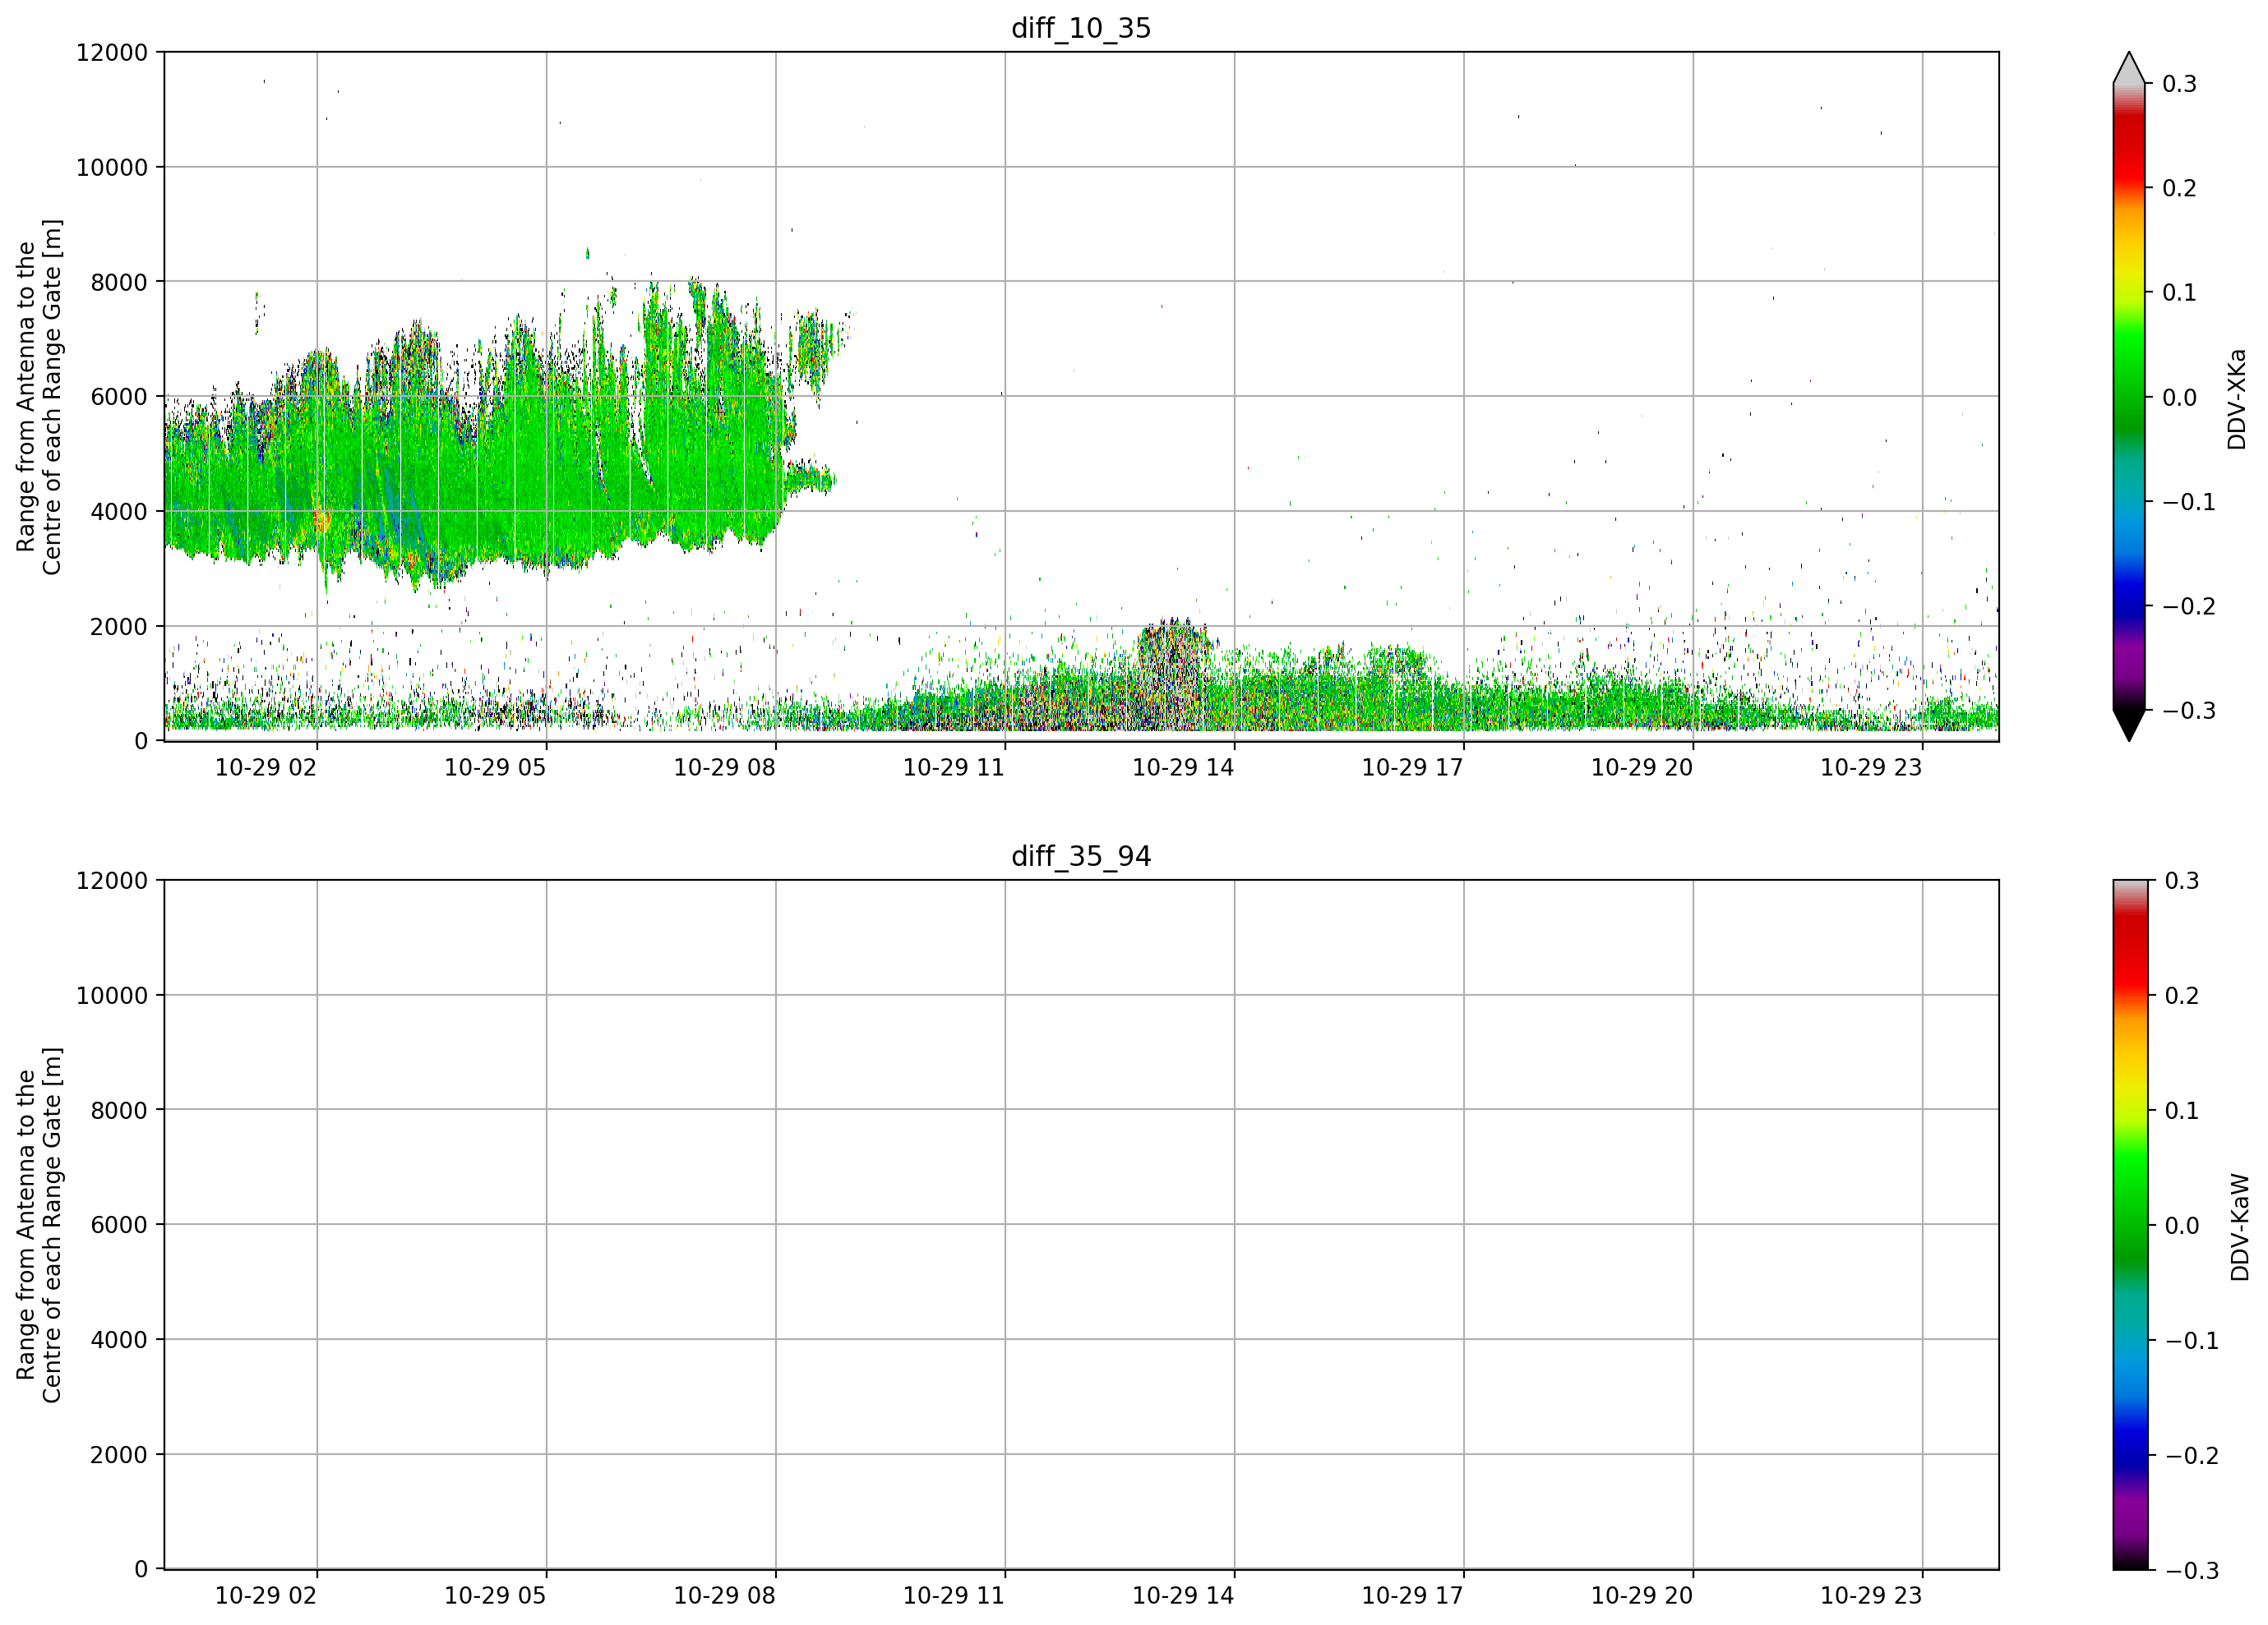The image size is (2268, 1625).
Task: Click the 10-29 05 tick label on top plot
Action: [495, 767]
